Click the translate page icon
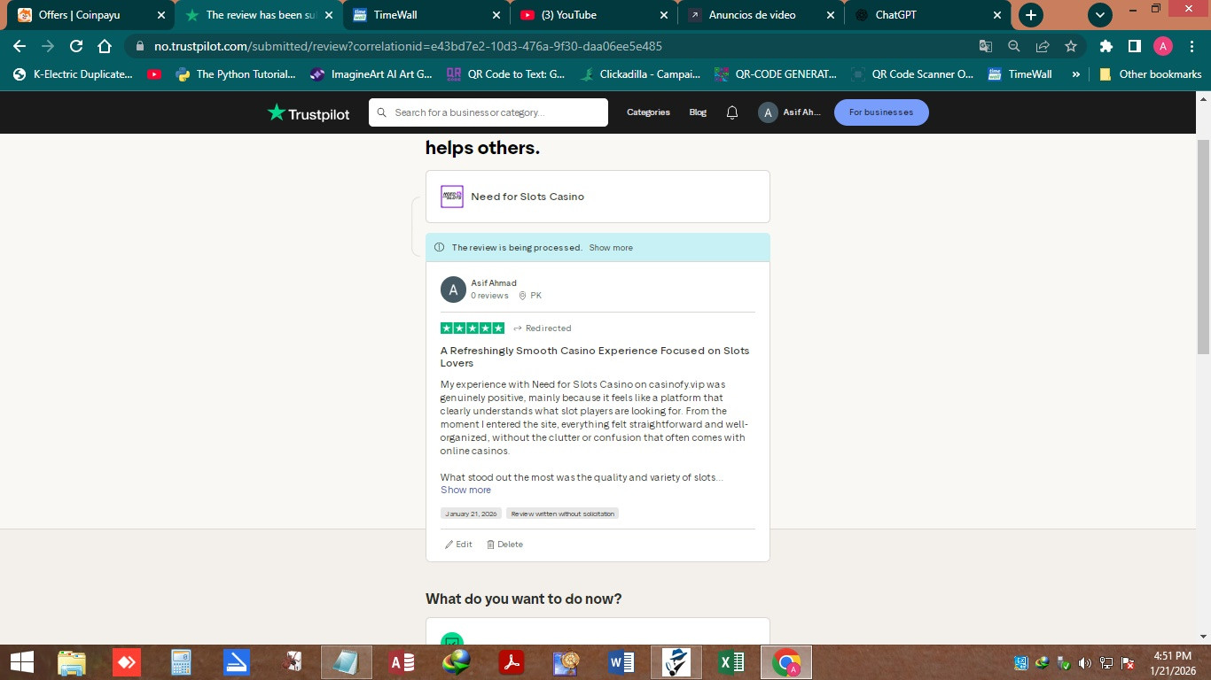 point(986,46)
